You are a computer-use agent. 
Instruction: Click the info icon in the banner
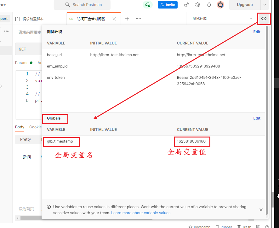coord(48,207)
